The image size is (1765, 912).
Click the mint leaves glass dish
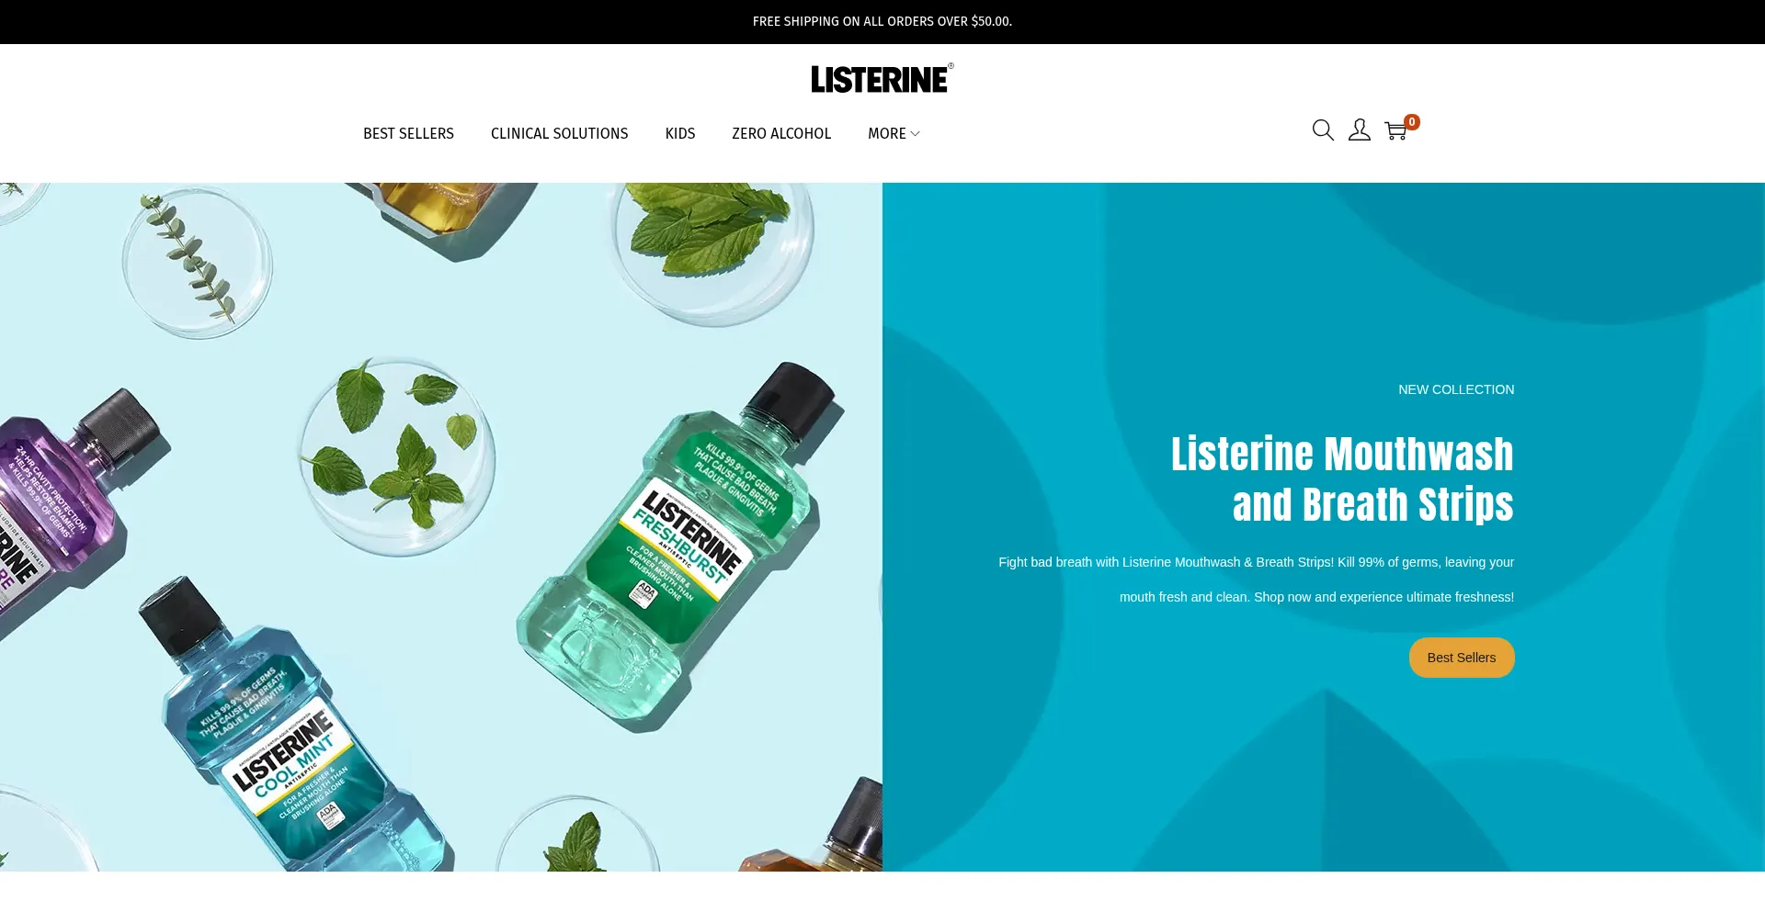(397, 456)
